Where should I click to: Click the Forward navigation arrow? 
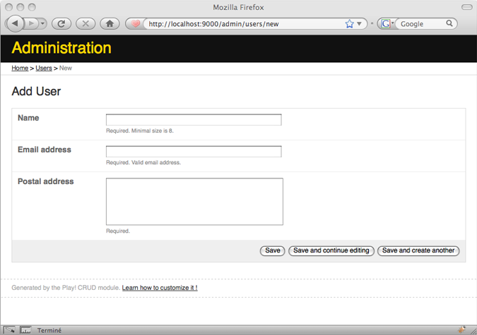32,24
